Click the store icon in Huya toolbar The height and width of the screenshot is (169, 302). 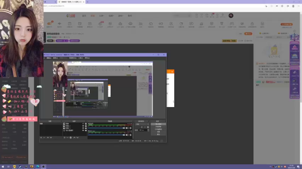pyautogui.click(x=262, y=24)
